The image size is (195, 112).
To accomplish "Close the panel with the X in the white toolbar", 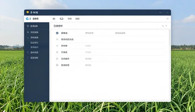I will [x=168, y=19].
